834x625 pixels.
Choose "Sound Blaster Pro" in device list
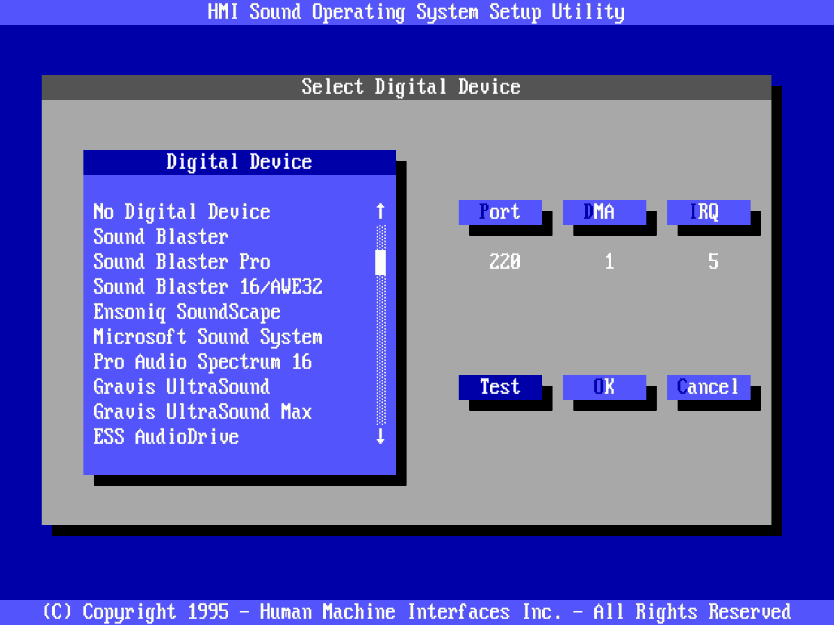click(x=182, y=261)
